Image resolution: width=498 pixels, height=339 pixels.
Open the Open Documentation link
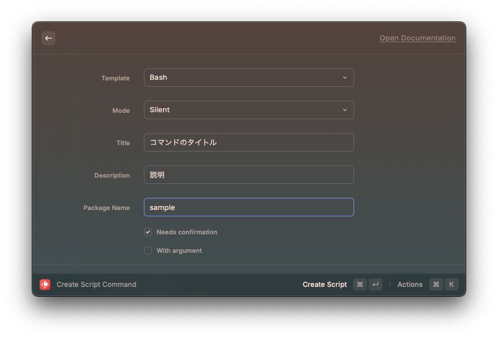[417, 38]
